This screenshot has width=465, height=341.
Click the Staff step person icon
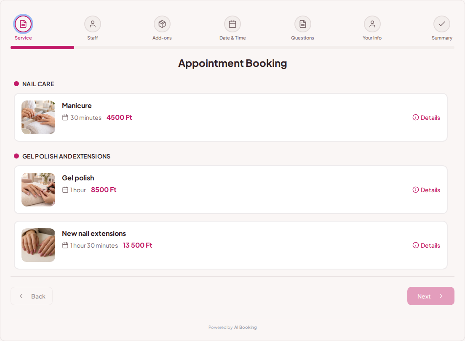(93, 24)
